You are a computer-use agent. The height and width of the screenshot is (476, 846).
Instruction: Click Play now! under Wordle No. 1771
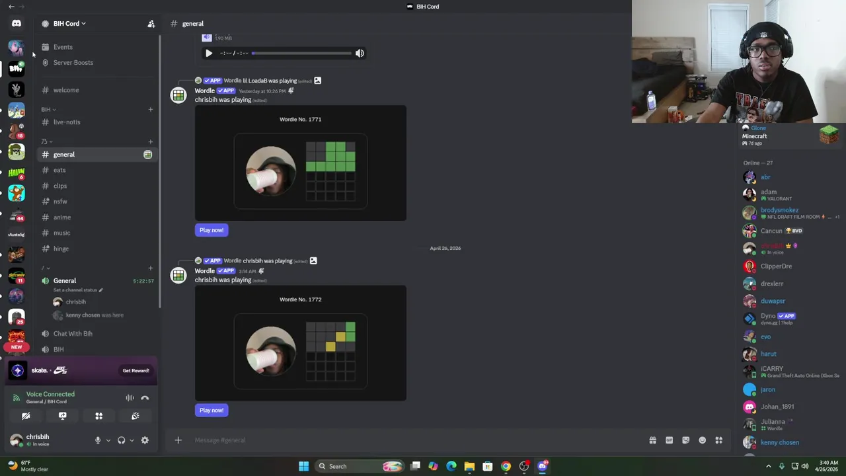211,230
